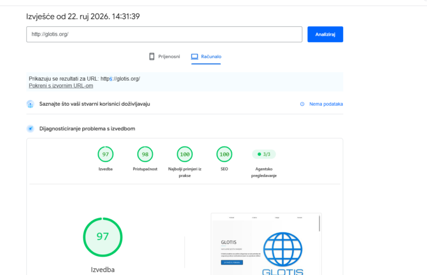
Task: Open the SEO 100 score gauge
Action: [224, 154]
